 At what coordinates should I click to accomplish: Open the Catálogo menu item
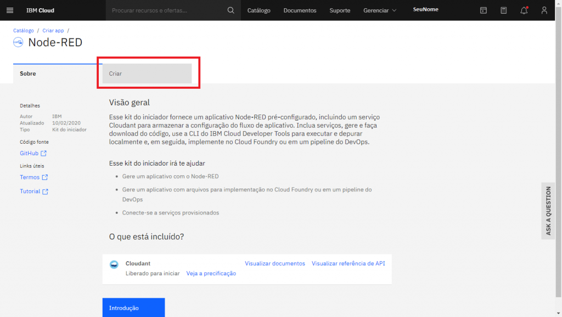[x=259, y=10]
